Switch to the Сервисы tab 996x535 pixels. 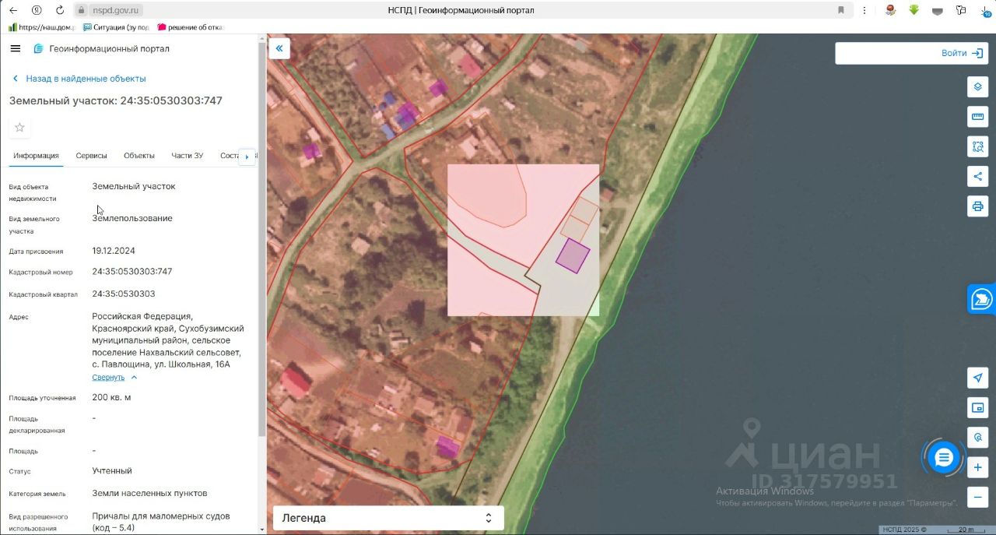click(x=91, y=156)
